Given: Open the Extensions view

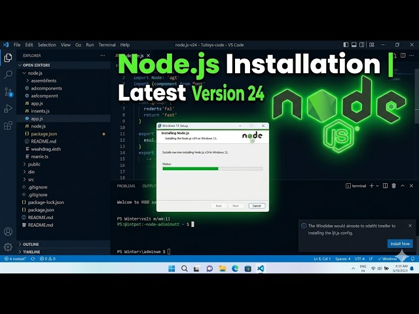Looking at the screenshot, I should (x=8, y=125).
